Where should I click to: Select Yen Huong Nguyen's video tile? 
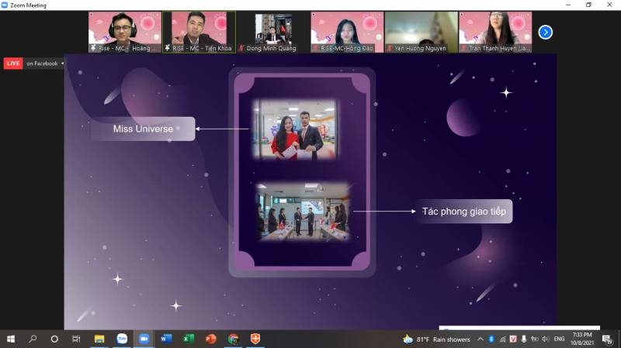[x=421, y=32]
